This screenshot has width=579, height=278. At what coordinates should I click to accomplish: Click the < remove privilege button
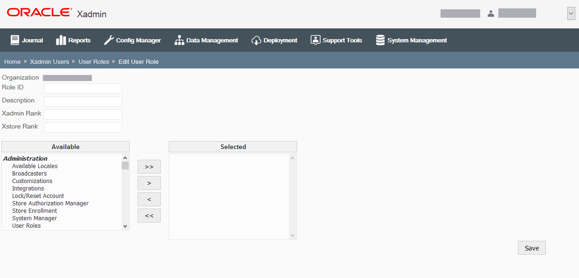[149, 199]
